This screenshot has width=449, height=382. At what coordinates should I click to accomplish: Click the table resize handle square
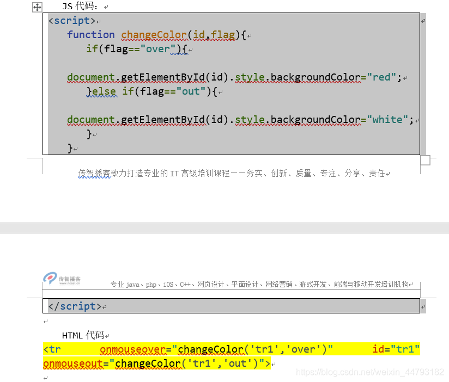point(425,160)
